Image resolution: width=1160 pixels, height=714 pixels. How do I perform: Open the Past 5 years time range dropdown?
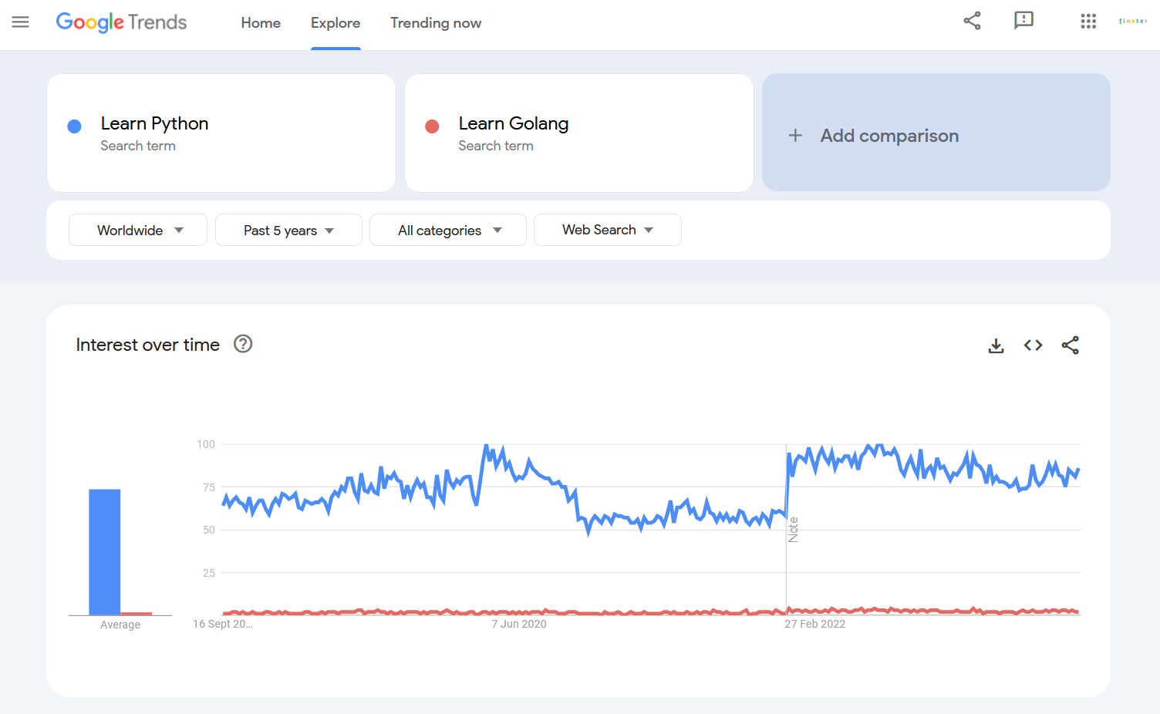tap(288, 230)
